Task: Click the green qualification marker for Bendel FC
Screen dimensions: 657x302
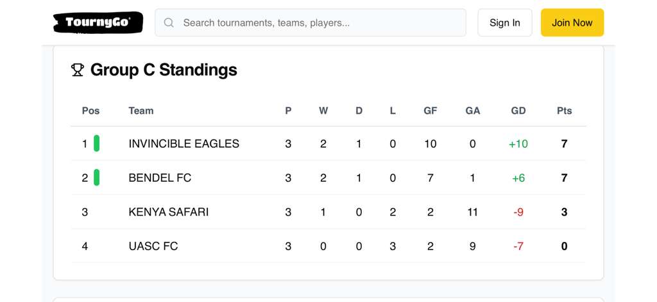Action: pos(97,177)
